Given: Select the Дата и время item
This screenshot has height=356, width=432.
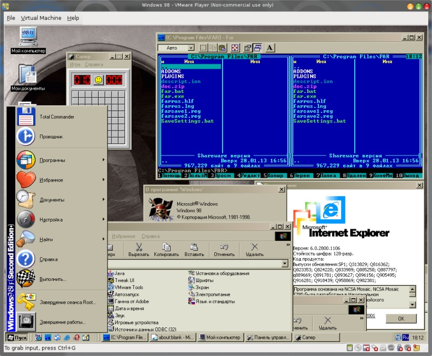Looking at the screenshot, I should [126, 308].
